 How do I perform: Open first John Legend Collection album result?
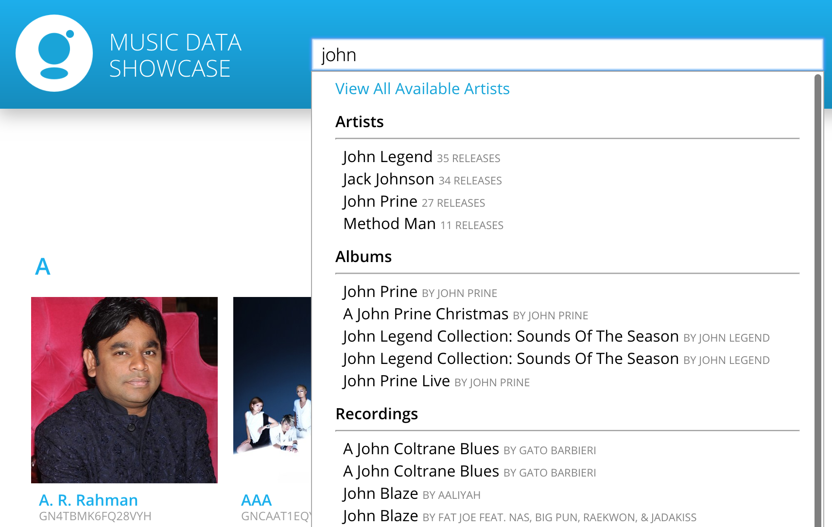pos(510,337)
